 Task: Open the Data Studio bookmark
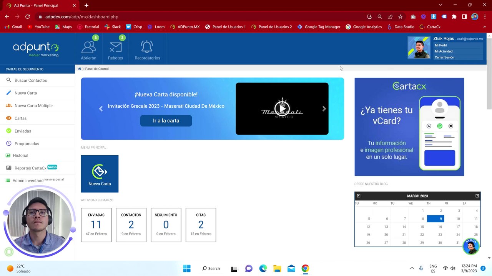coord(401,27)
